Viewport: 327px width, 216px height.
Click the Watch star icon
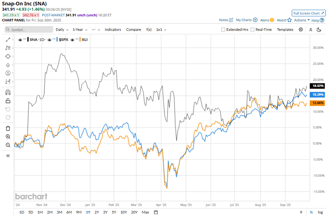point(289,20)
